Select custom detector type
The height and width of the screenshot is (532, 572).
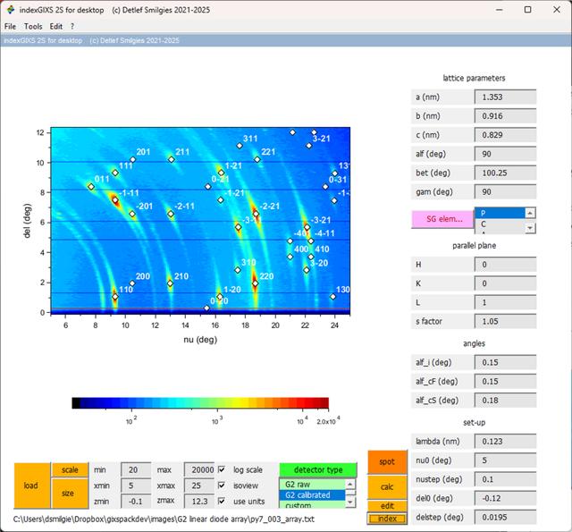coord(312,504)
